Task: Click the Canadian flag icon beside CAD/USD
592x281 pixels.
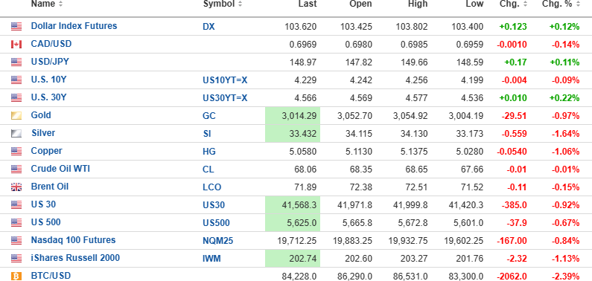Action: pos(16,45)
